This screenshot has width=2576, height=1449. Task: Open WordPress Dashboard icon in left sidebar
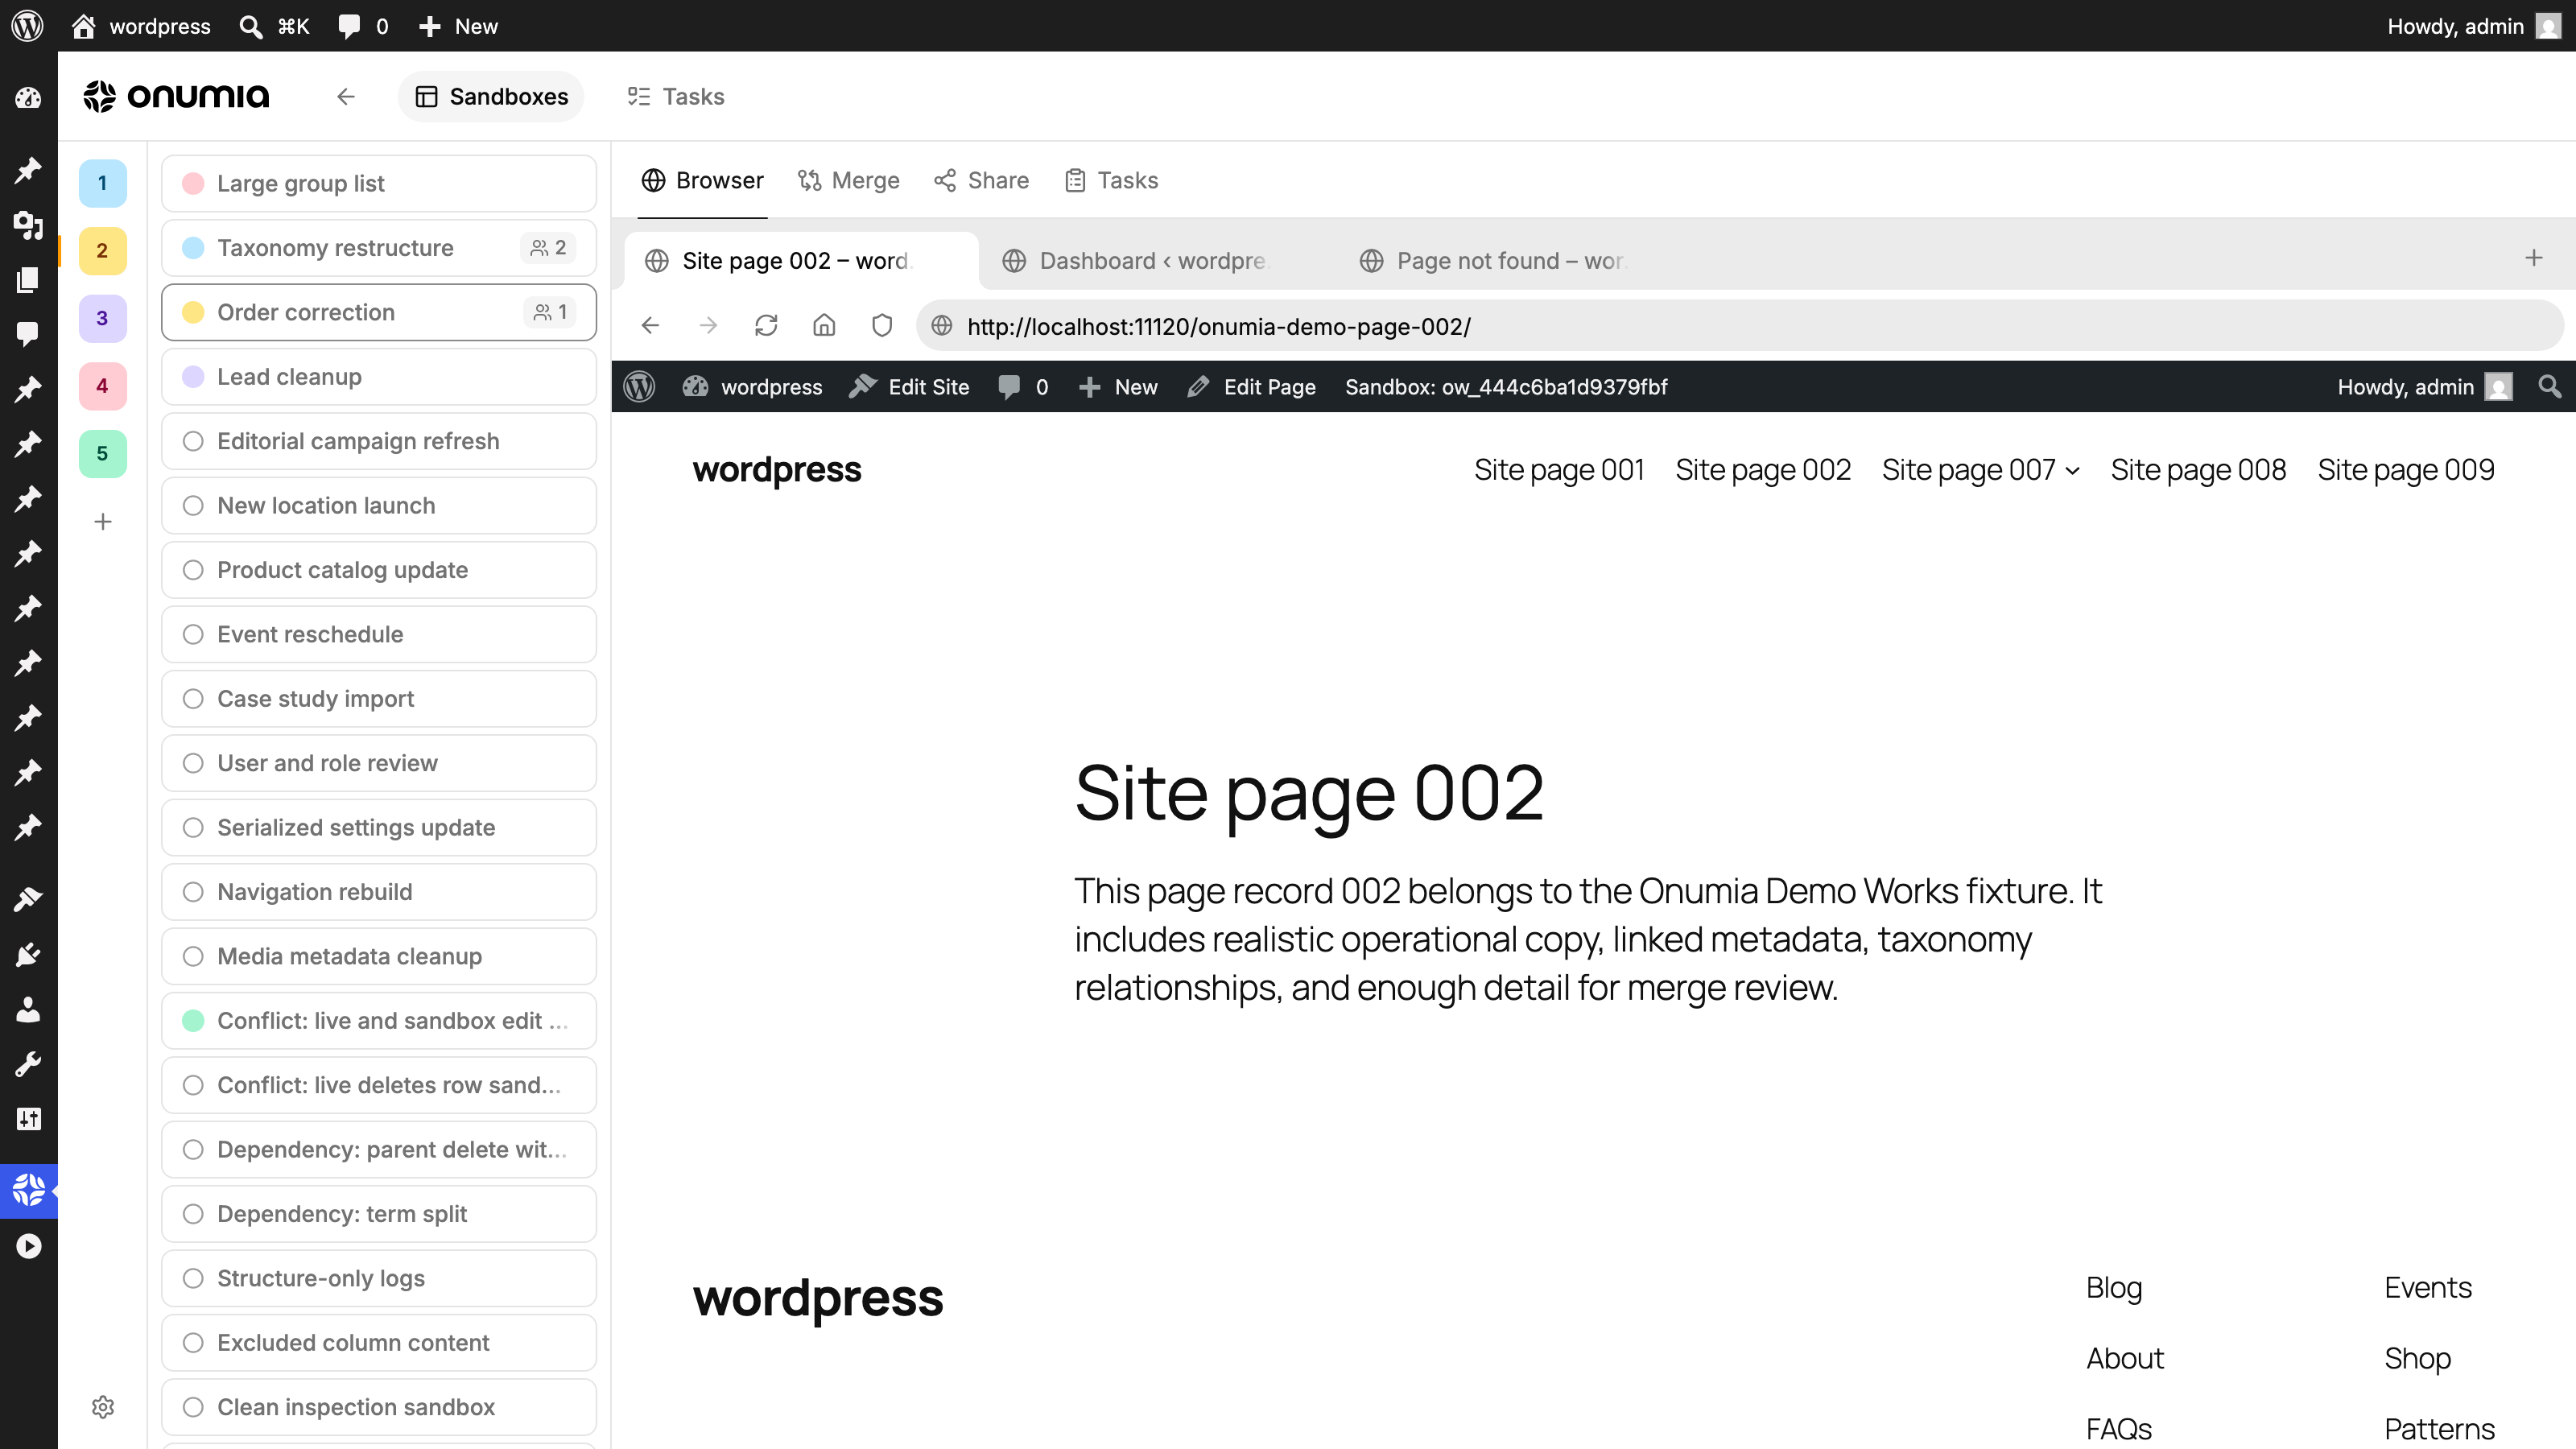[28, 98]
